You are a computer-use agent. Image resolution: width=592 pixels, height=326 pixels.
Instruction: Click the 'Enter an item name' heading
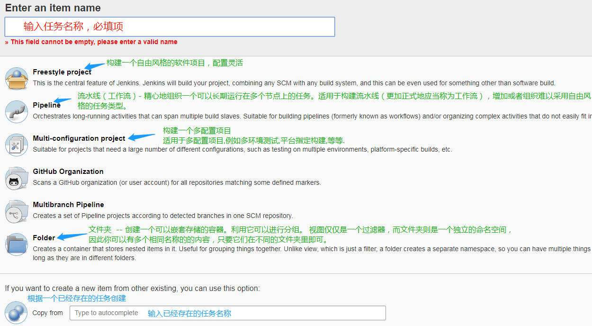pyautogui.click(x=53, y=8)
